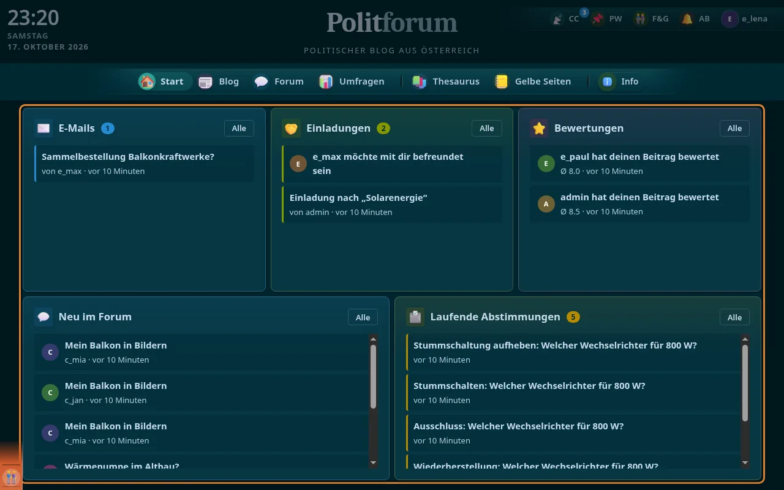Click Alle in the Neu im Forum panel
This screenshot has height=490, width=784.
[x=363, y=317]
